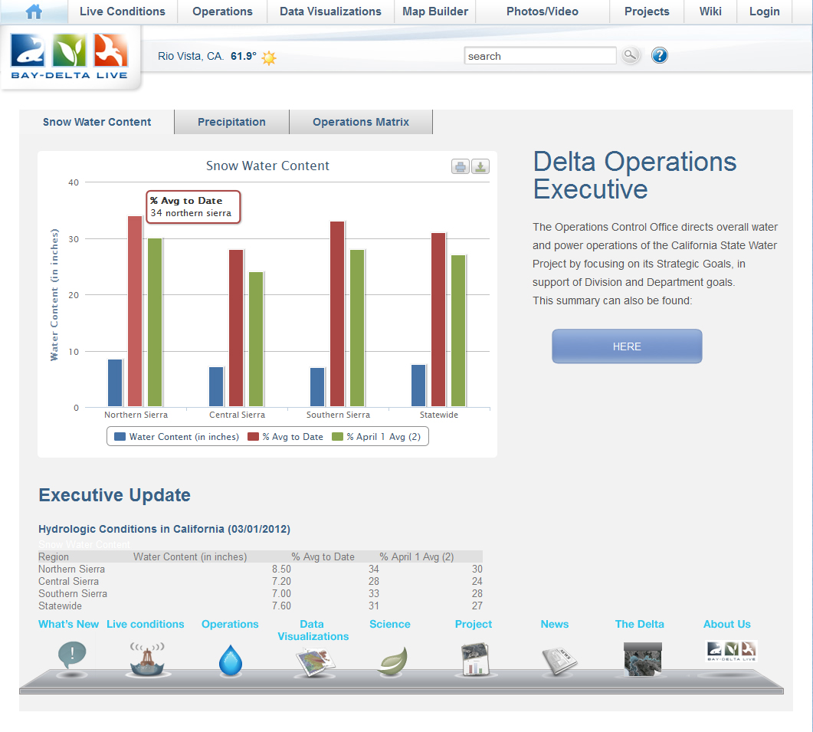Open the Map Builder menu
The width and height of the screenshot is (813, 732).
[x=435, y=11]
